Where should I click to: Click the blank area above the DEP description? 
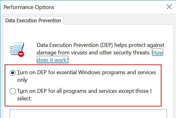(x=88, y=33)
